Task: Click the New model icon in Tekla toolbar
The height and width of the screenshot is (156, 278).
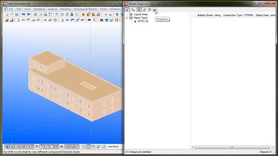Action: [x=7, y=14]
